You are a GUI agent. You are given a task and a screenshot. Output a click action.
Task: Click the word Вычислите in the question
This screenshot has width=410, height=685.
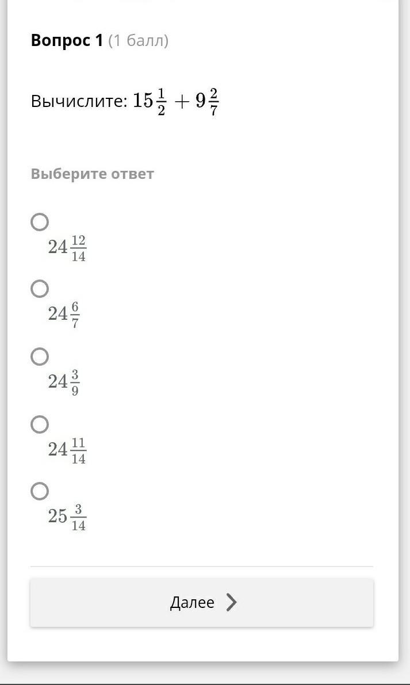coord(79,102)
